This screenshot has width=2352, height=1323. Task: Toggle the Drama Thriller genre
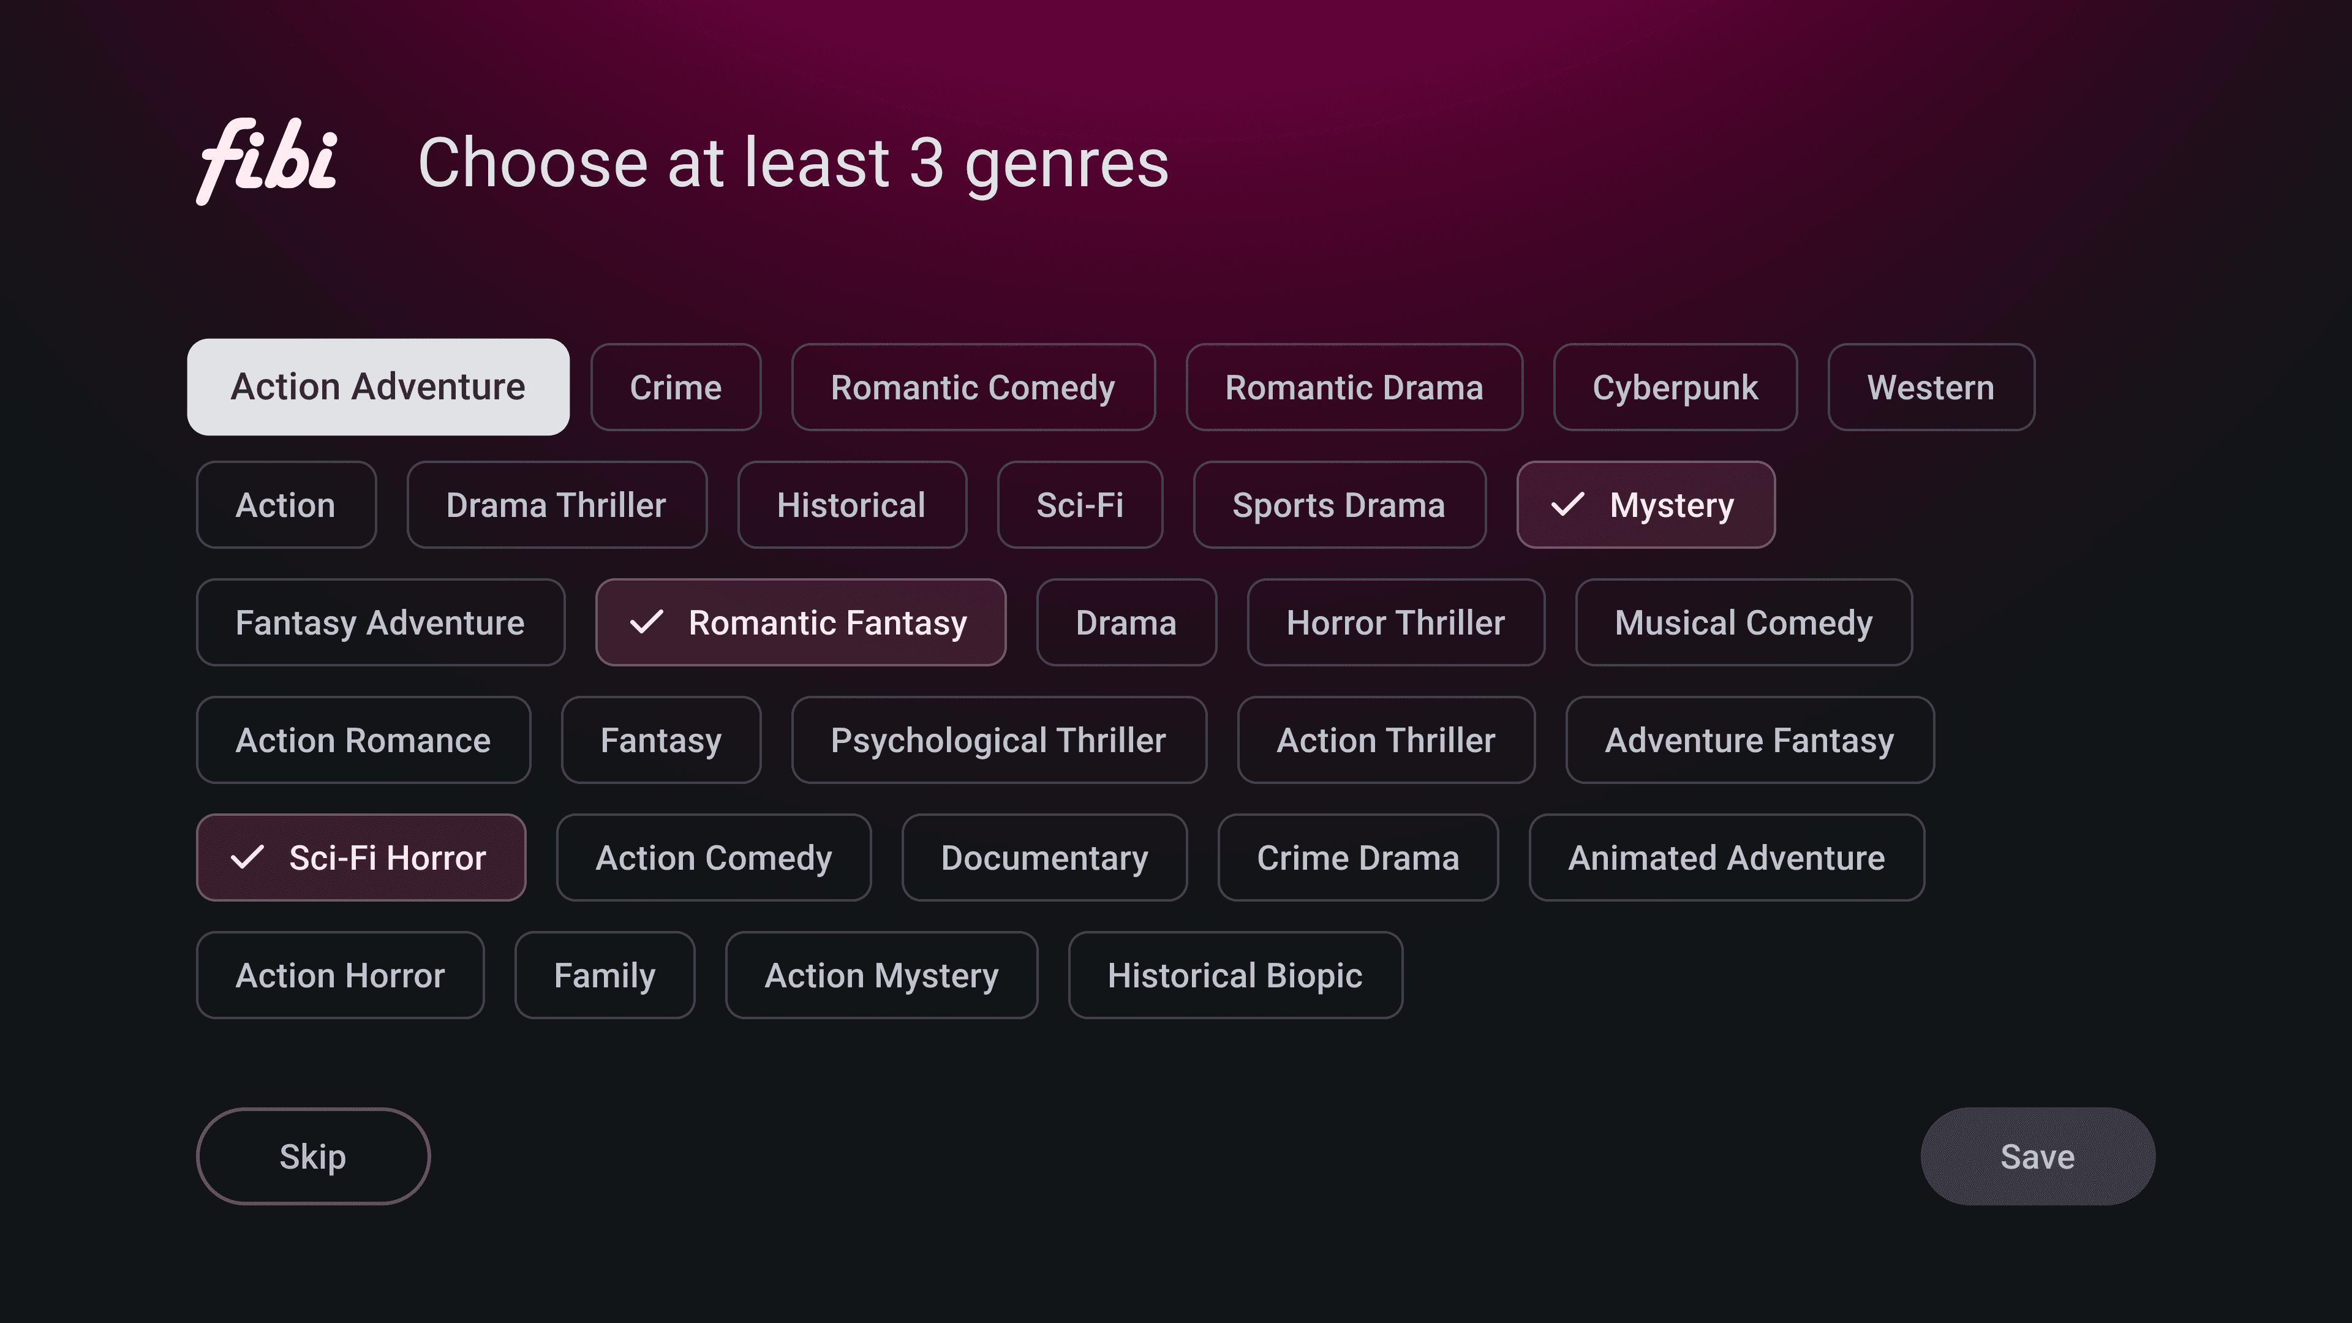click(556, 505)
